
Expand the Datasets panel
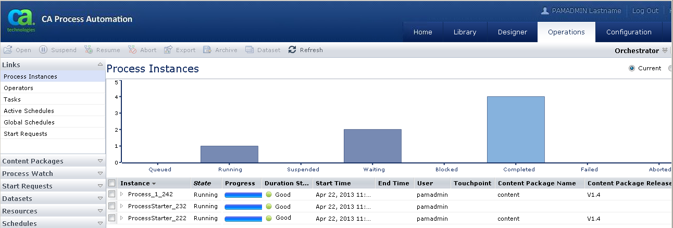(100, 198)
